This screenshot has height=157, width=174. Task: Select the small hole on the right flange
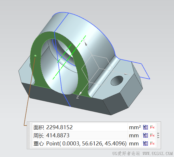pyautogui.click(x=117, y=81)
